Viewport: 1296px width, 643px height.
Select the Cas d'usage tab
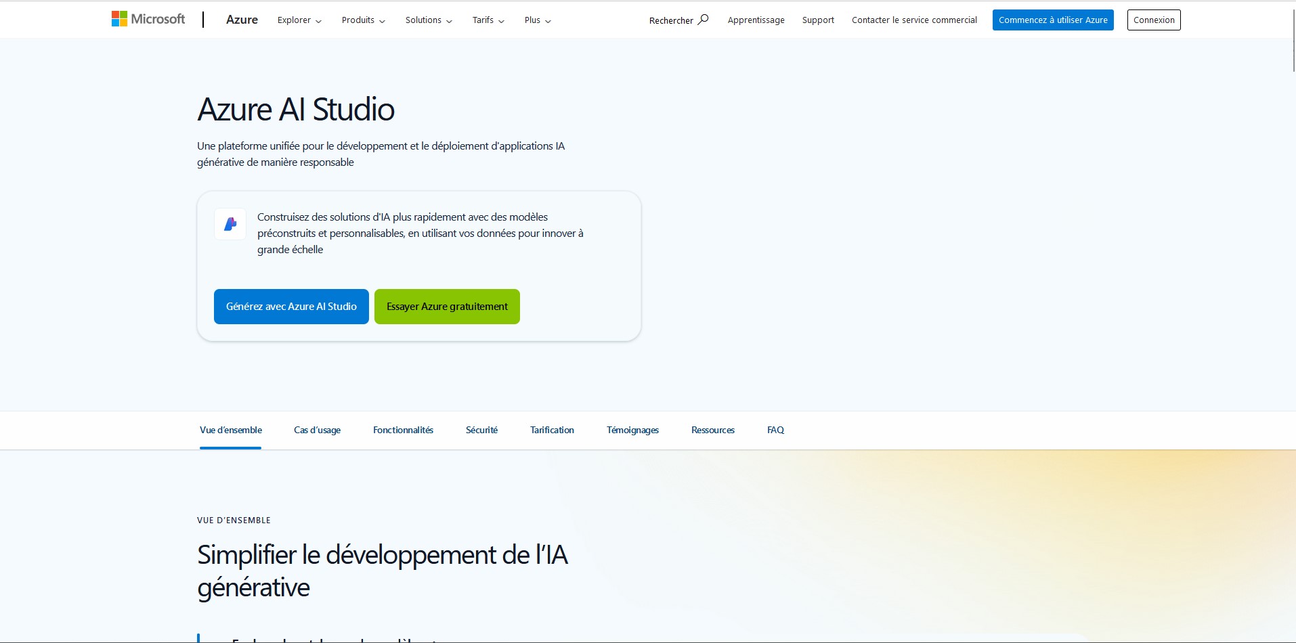click(x=317, y=430)
